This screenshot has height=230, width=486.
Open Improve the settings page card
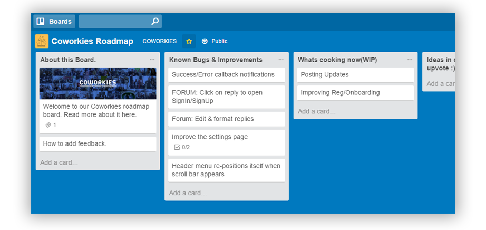[227, 142]
